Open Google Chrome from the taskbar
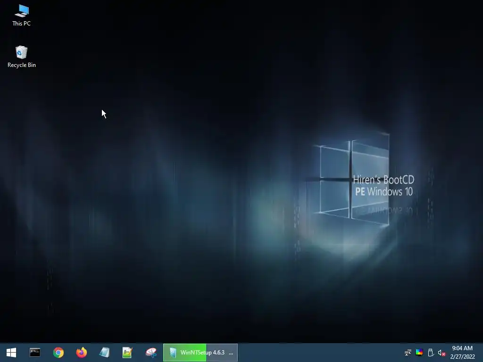Image resolution: width=483 pixels, height=362 pixels. pos(58,353)
